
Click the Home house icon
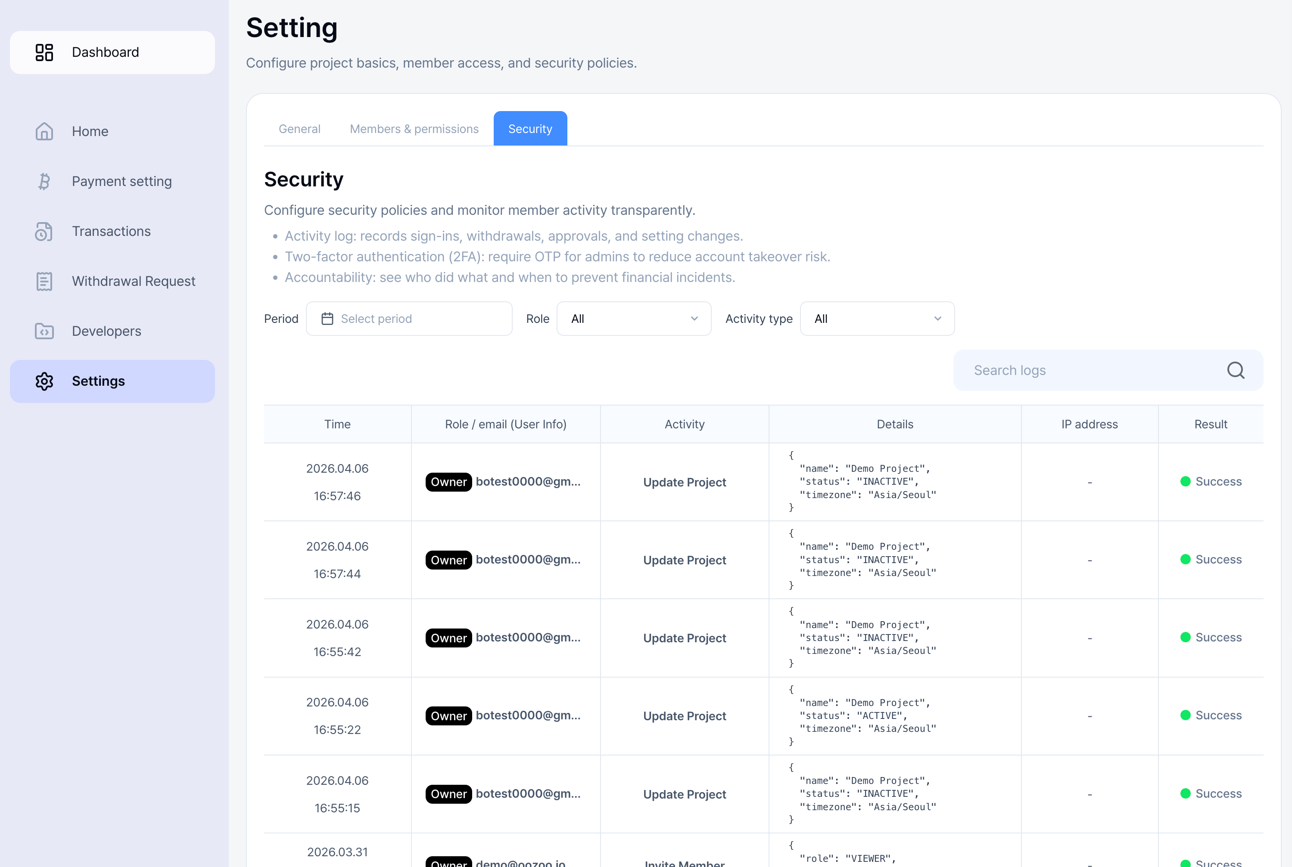[44, 131]
